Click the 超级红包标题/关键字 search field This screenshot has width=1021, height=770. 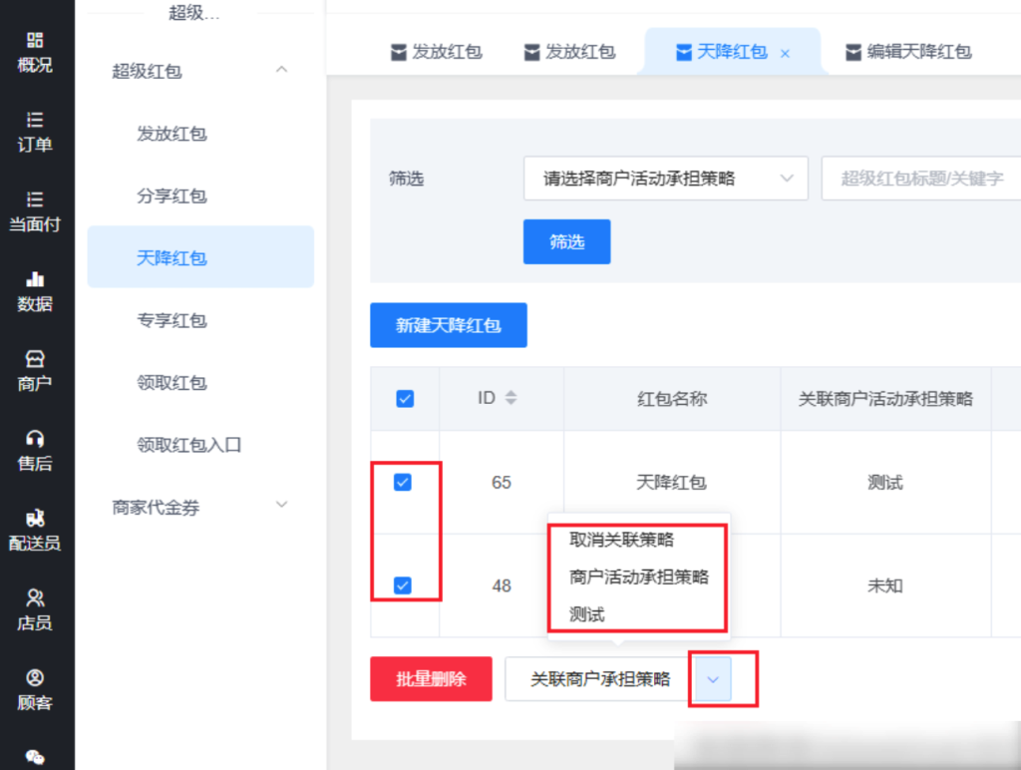[920, 179]
